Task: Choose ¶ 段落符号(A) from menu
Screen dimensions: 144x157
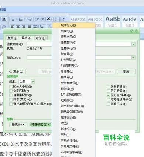Action: click(x=73, y=66)
